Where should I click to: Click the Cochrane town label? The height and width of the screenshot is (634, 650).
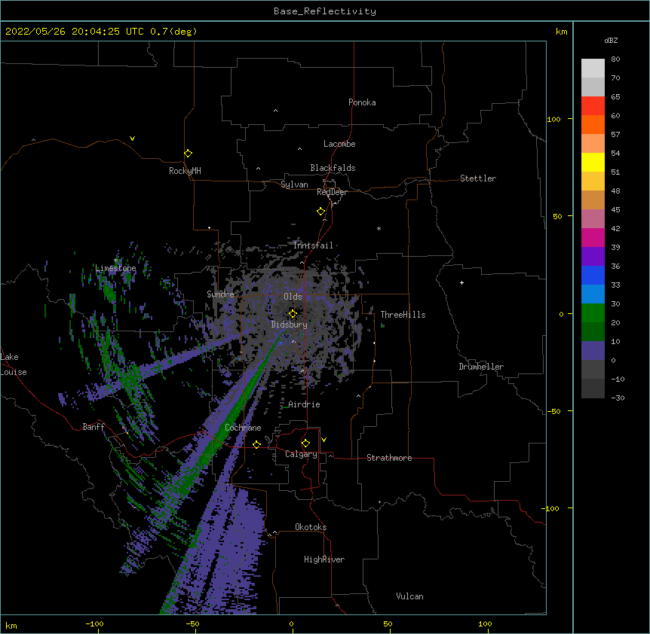click(243, 428)
